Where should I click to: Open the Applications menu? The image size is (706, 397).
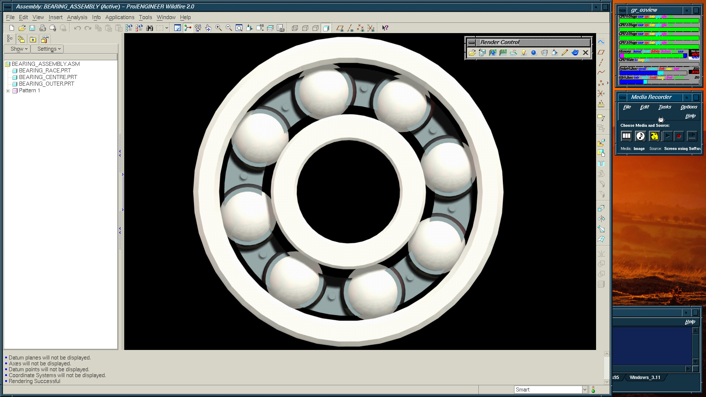point(120,17)
